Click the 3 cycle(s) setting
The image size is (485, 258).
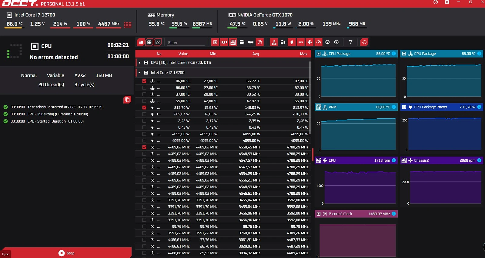(85, 84)
